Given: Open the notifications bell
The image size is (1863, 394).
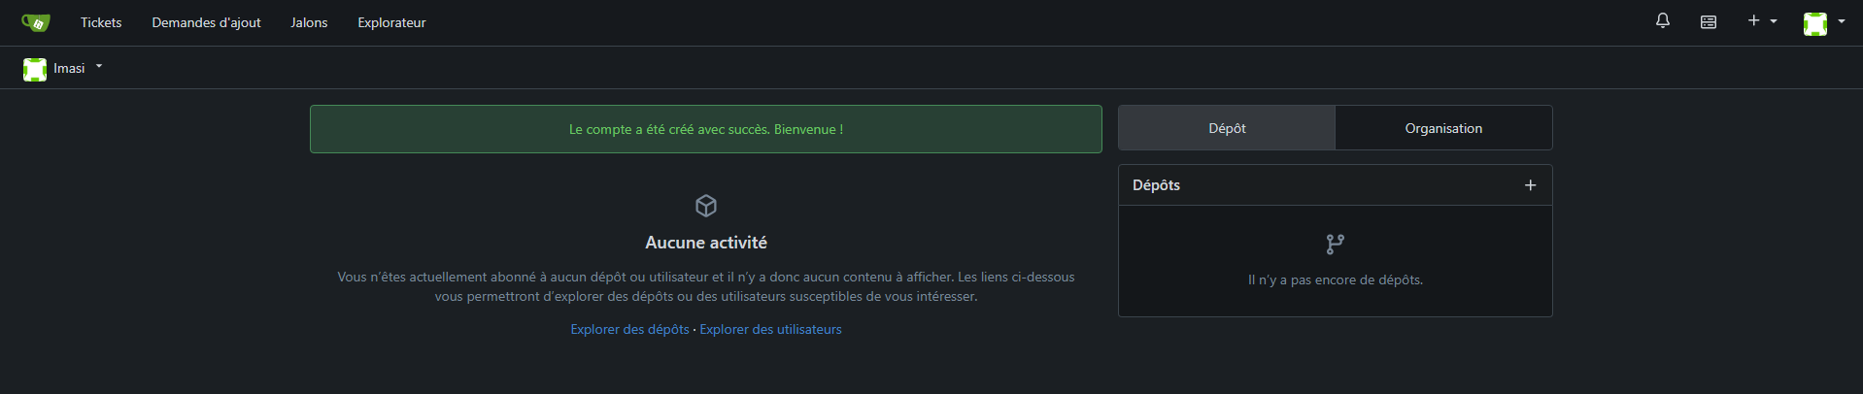Looking at the screenshot, I should [x=1663, y=21].
